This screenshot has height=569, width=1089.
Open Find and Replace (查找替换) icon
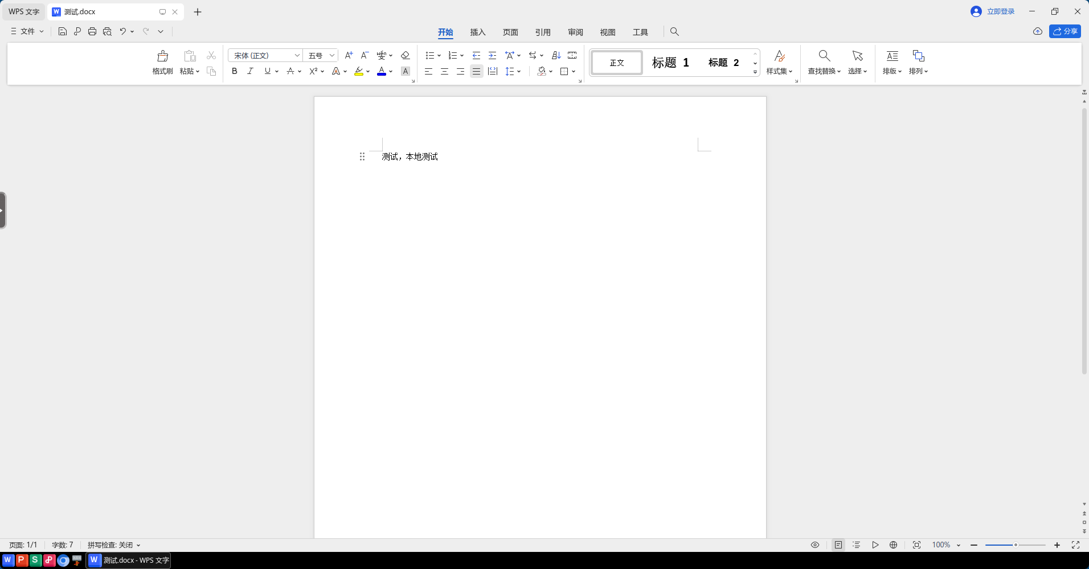click(x=824, y=56)
